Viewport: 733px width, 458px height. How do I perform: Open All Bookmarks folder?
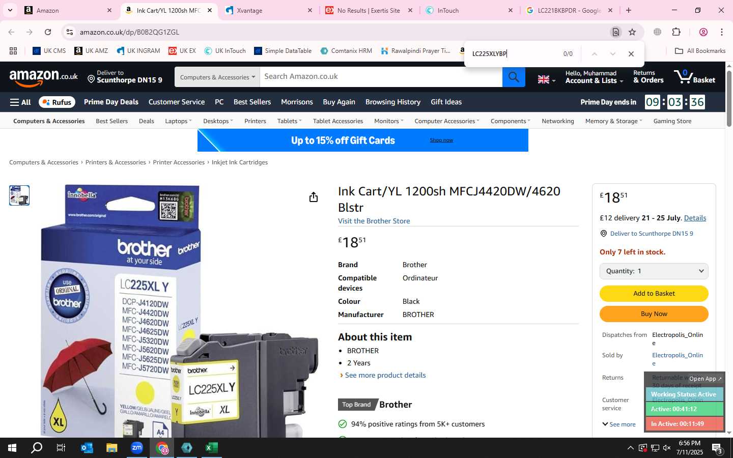click(700, 51)
